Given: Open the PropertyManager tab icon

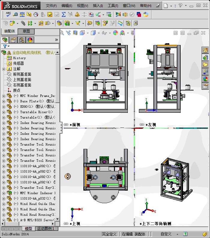Looking at the screenshot, I should pos(13,40).
